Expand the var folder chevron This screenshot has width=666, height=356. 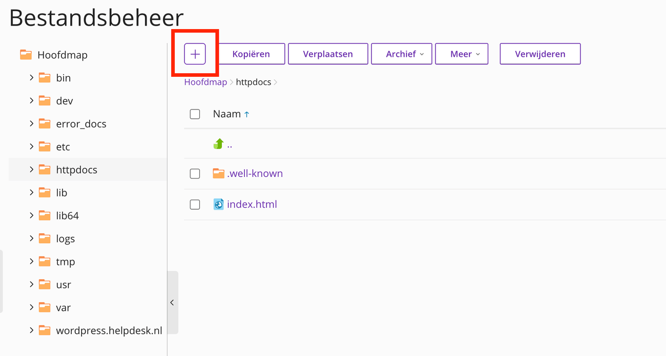tap(32, 307)
